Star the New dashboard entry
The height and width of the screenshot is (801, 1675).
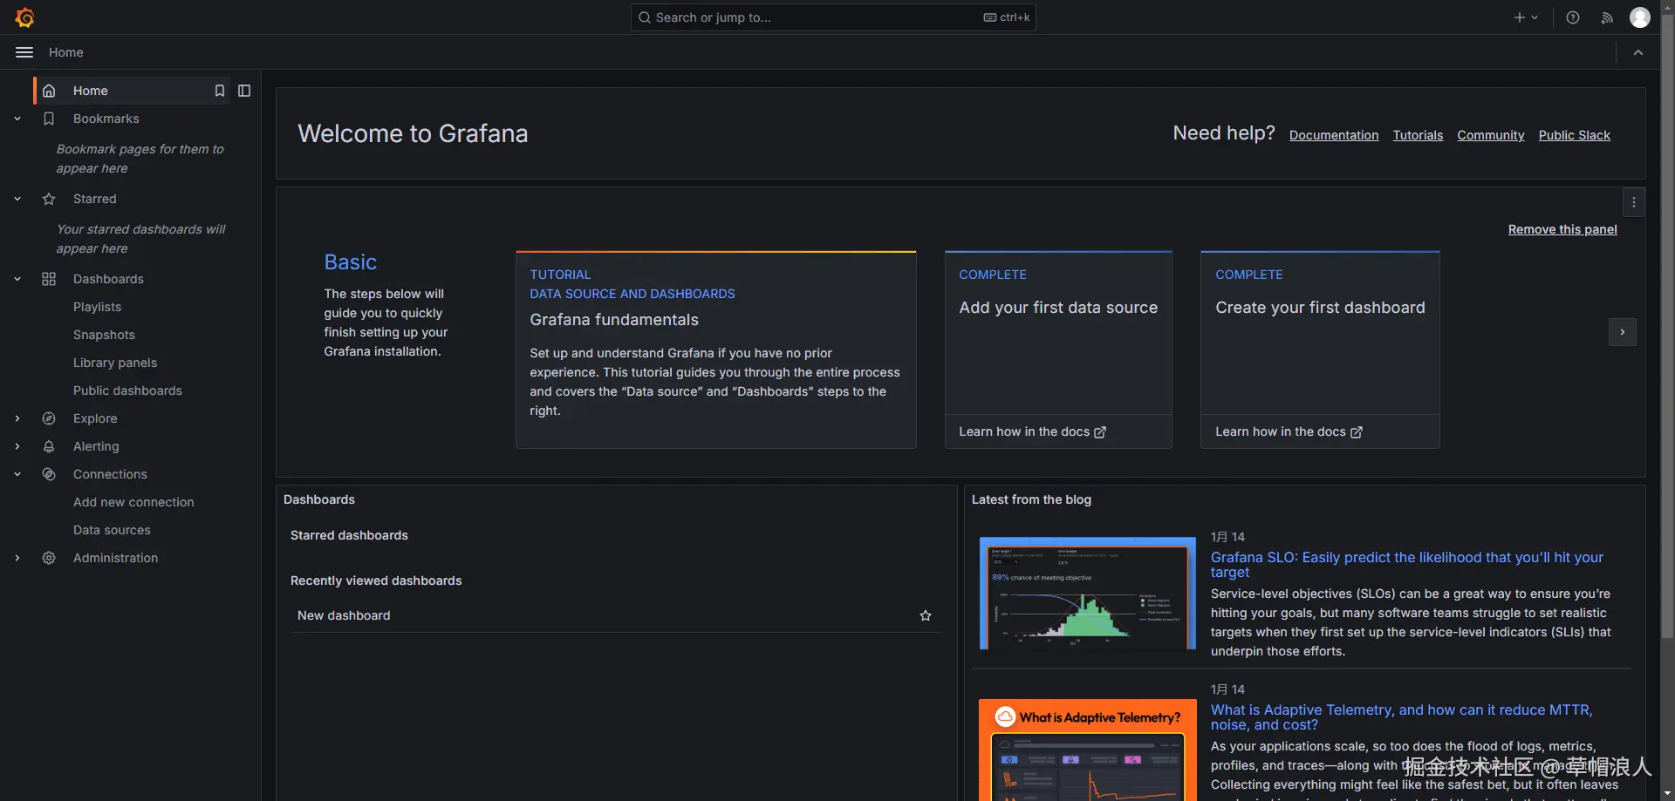(926, 615)
